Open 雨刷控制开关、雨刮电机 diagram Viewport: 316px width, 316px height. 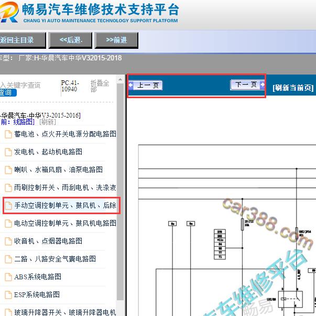65,187
